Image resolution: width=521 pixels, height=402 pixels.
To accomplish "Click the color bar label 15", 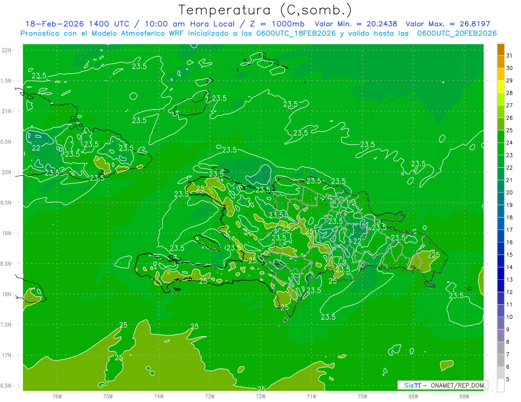I will point(510,255).
